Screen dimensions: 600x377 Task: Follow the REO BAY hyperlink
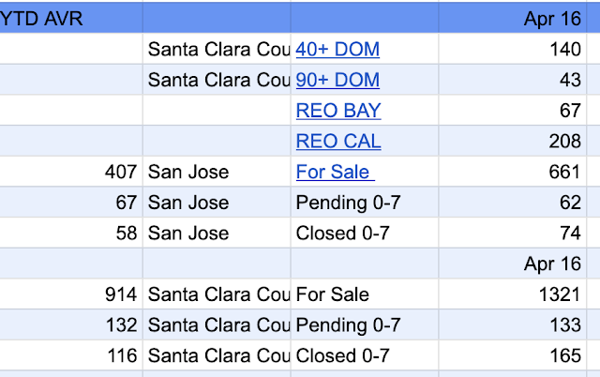click(x=338, y=111)
